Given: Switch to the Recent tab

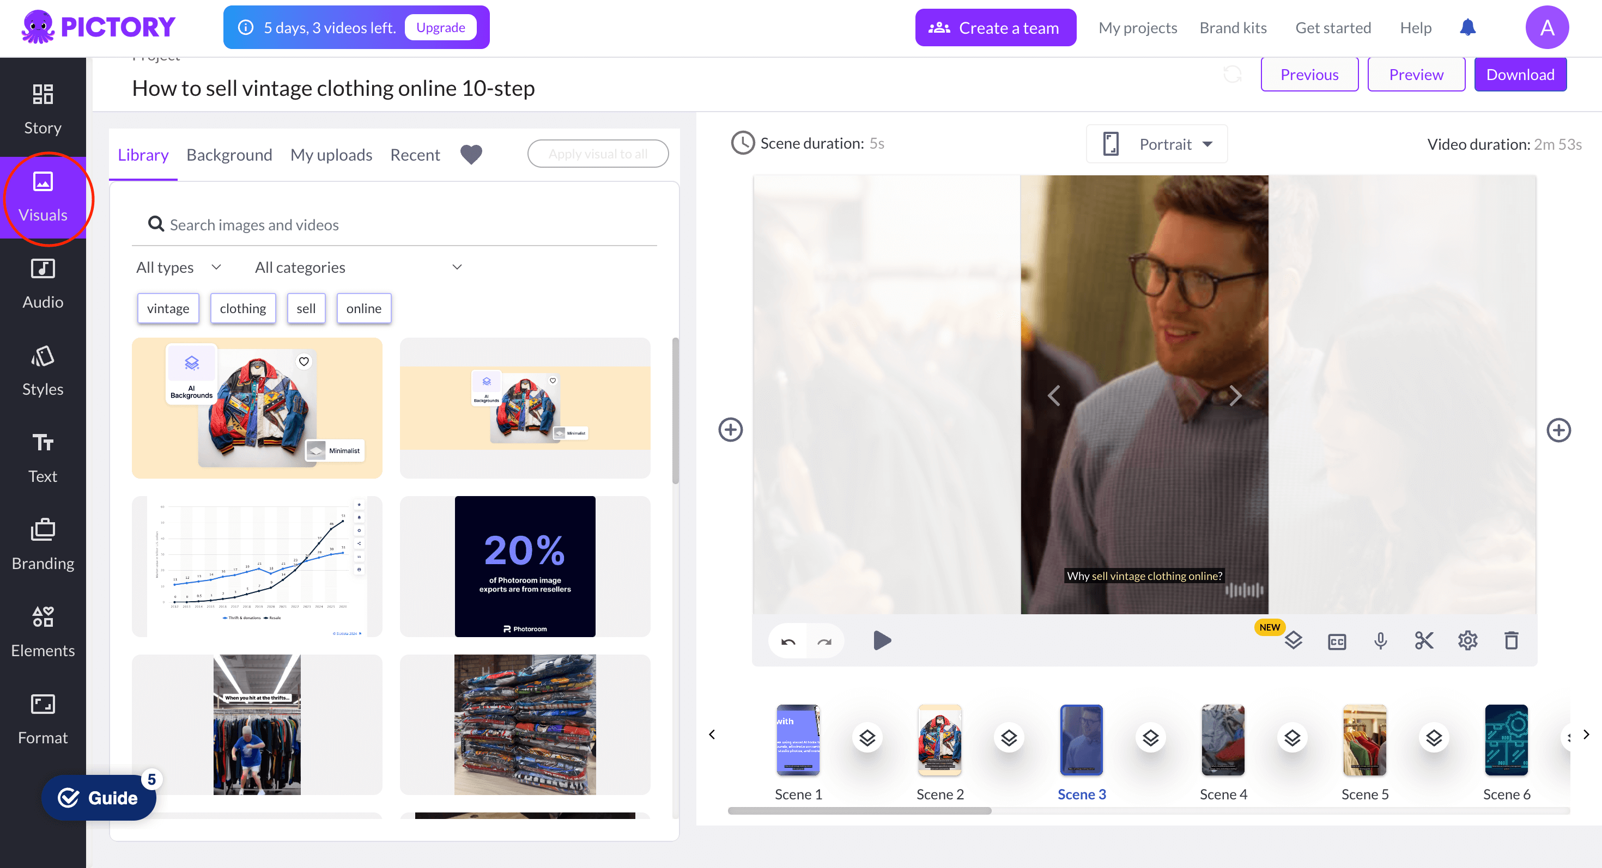Looking at the screenshot, I should pyautogui.click(x=415, y=154).
